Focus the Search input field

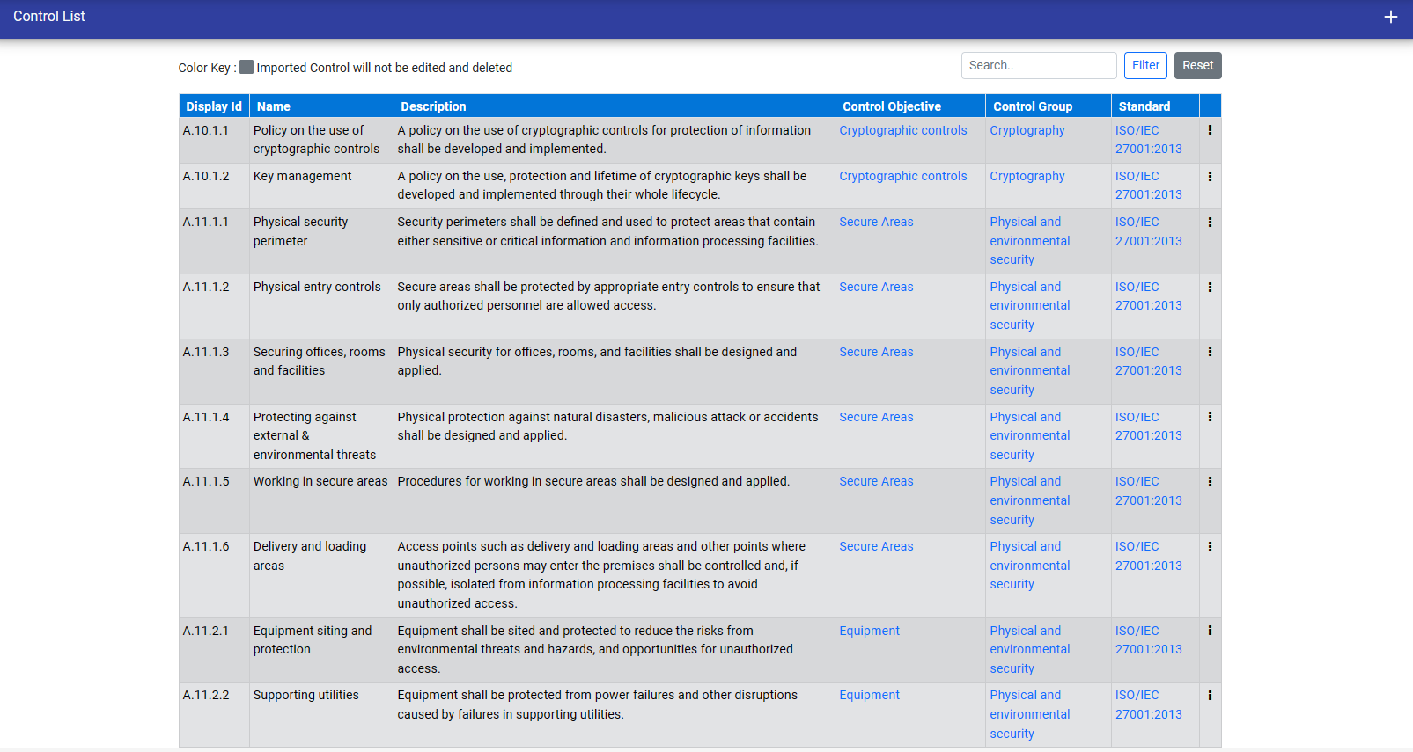click(1038, 66)
